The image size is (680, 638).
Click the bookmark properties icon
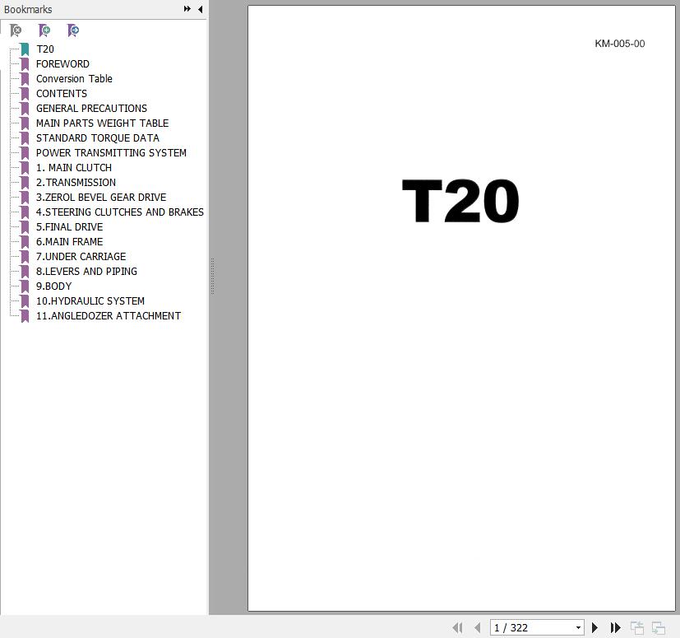pos(73,30)
